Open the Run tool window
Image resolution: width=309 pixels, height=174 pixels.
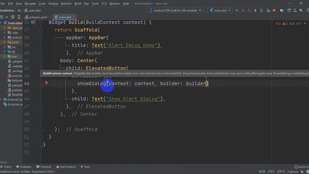(x=85, y=167)
